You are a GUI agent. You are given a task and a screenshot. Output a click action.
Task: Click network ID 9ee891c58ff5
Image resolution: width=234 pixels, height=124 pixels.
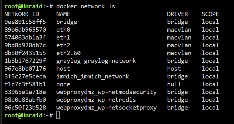25,22
